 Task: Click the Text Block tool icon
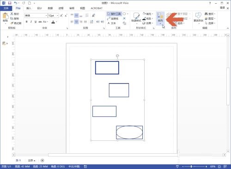[124, 23]
